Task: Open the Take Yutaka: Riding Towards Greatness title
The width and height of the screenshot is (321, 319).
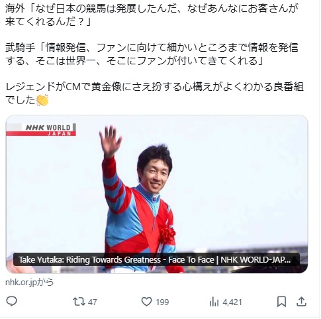Action: click(156, 259)
